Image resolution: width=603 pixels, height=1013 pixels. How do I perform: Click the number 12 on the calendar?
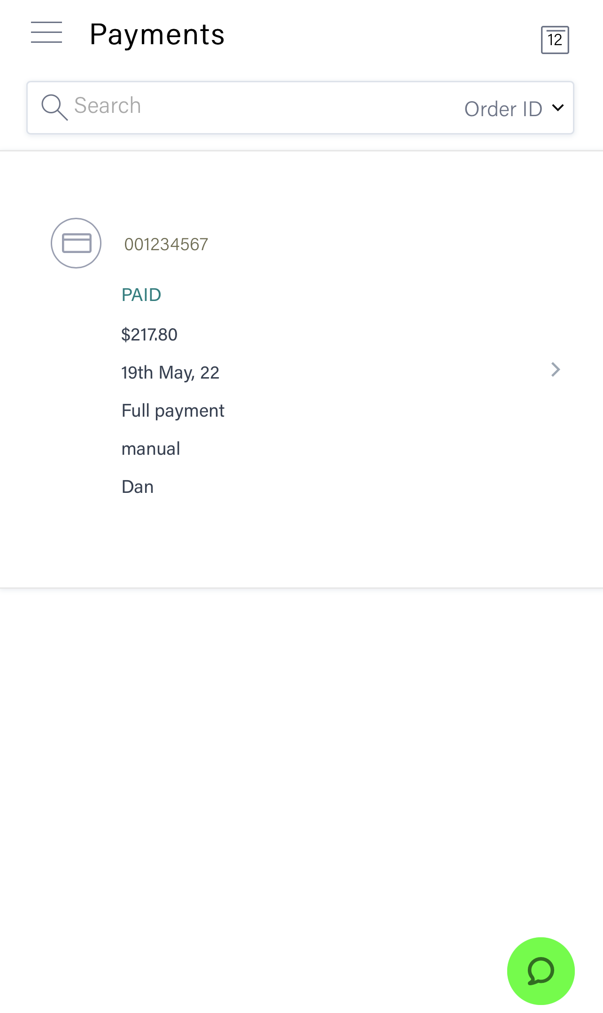tap(555, 40)
